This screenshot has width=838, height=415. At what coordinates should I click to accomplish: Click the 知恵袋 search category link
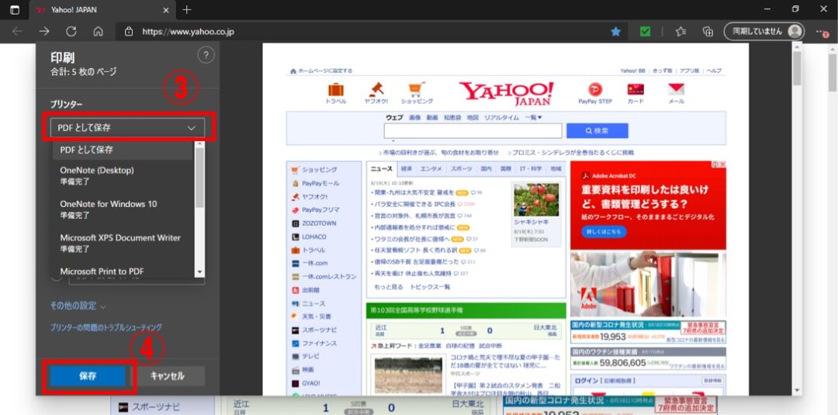click(x=452, y=117)
